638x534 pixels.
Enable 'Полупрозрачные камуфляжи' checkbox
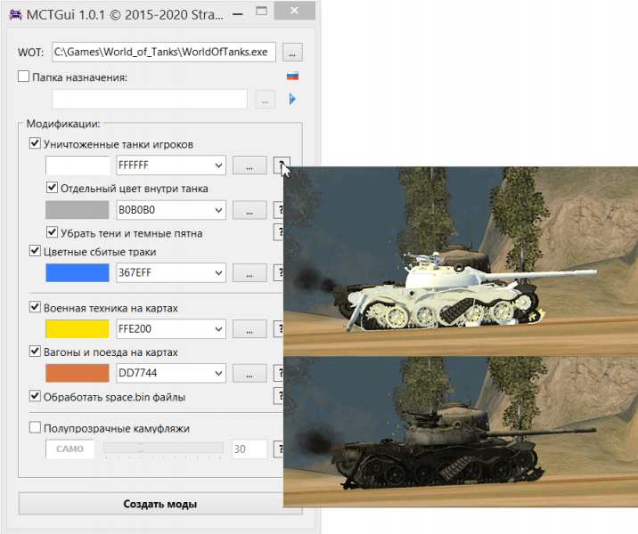point(35,428)
